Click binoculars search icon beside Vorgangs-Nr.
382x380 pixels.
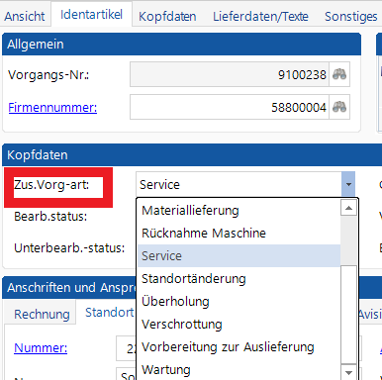339,74
